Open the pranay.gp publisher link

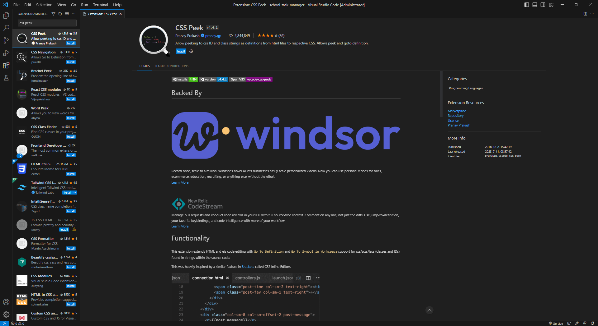213,36
